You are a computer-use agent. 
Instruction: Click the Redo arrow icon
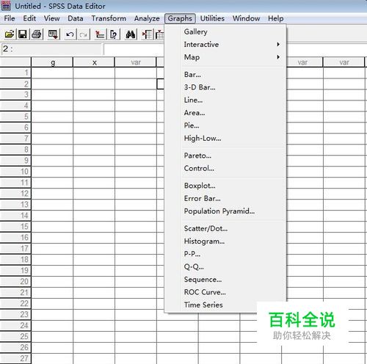coord(84,34)
